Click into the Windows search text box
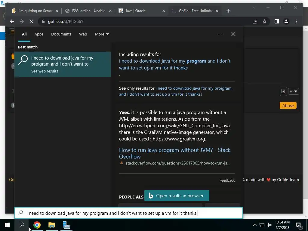The width and height of the screenshot is (308, 231). pyautogui.click(x=129, y=213)
